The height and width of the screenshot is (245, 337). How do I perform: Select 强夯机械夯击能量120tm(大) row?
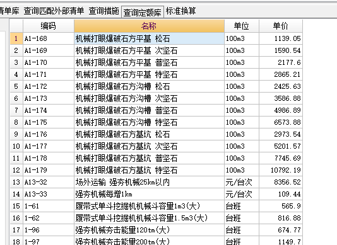tap(149, 230)
